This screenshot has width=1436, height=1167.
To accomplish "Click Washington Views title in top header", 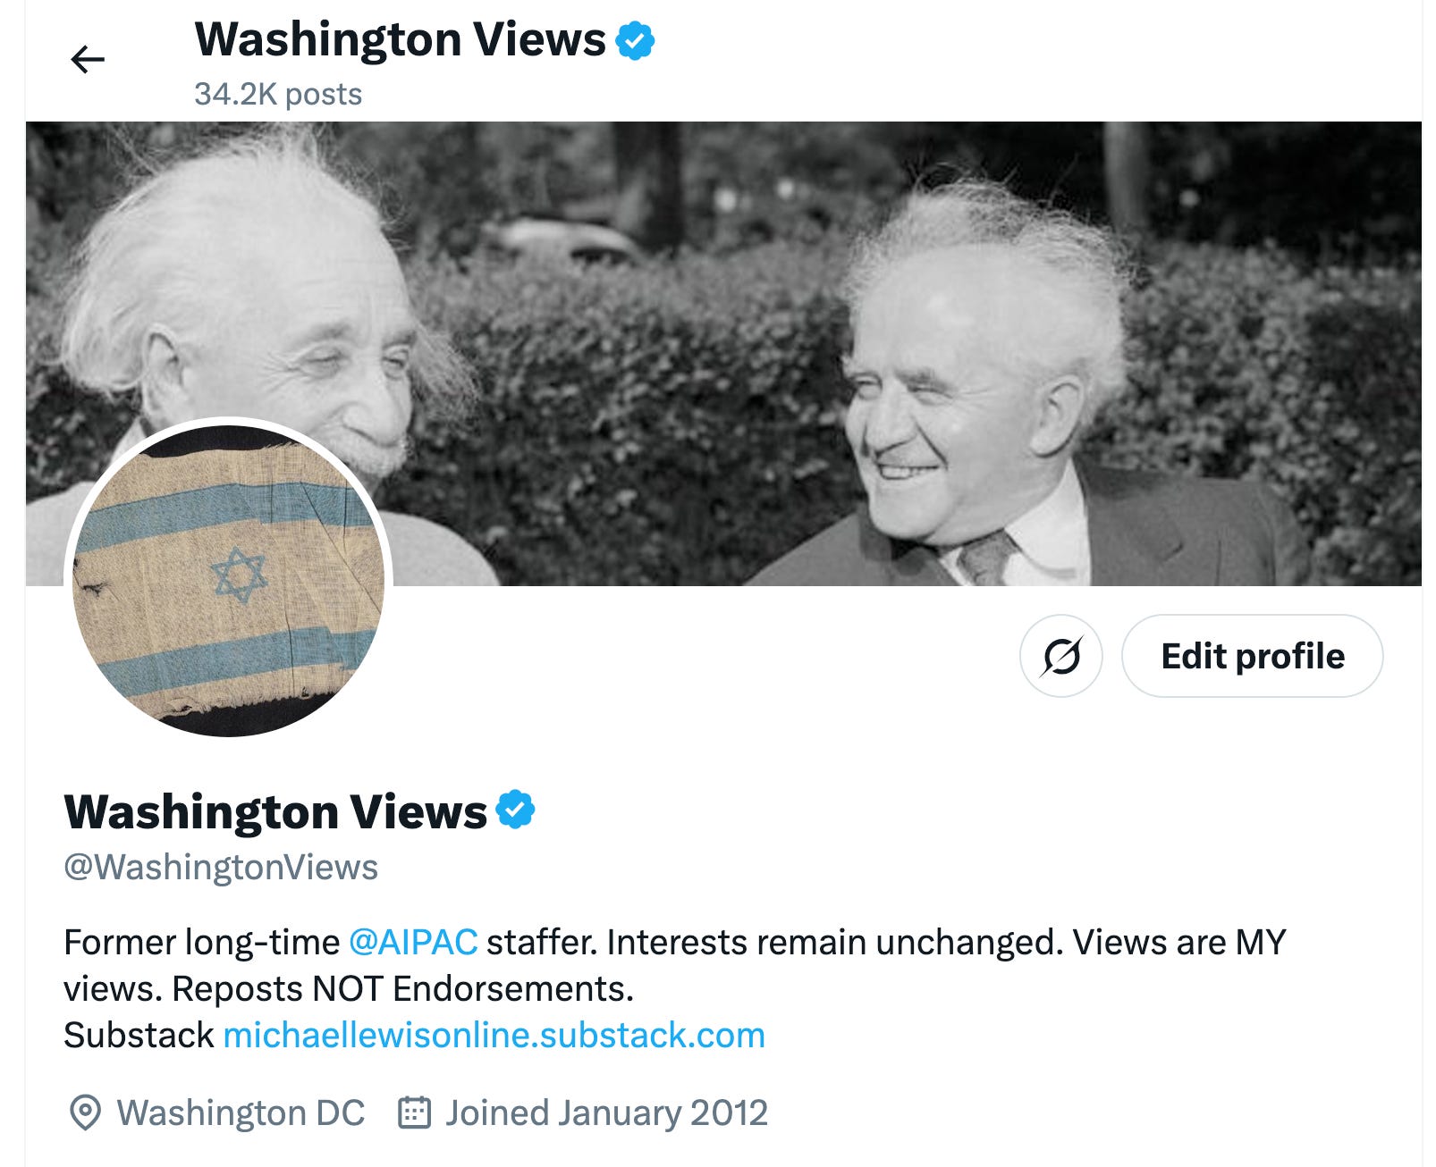I will (400, 40).
